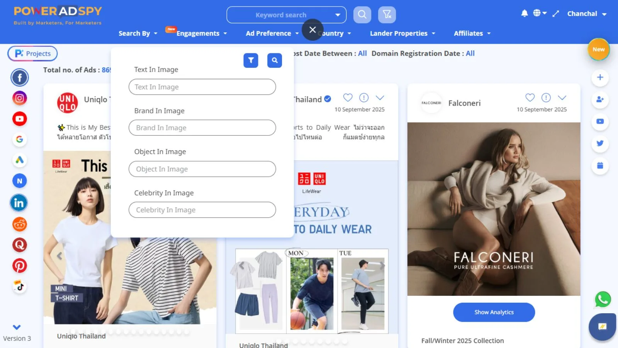618x348 pixels.
Task: Expand keyword search dropdown arrow
Action: [x=338, y=15]
